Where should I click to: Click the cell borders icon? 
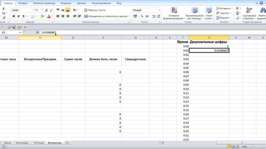pos(32,17)
